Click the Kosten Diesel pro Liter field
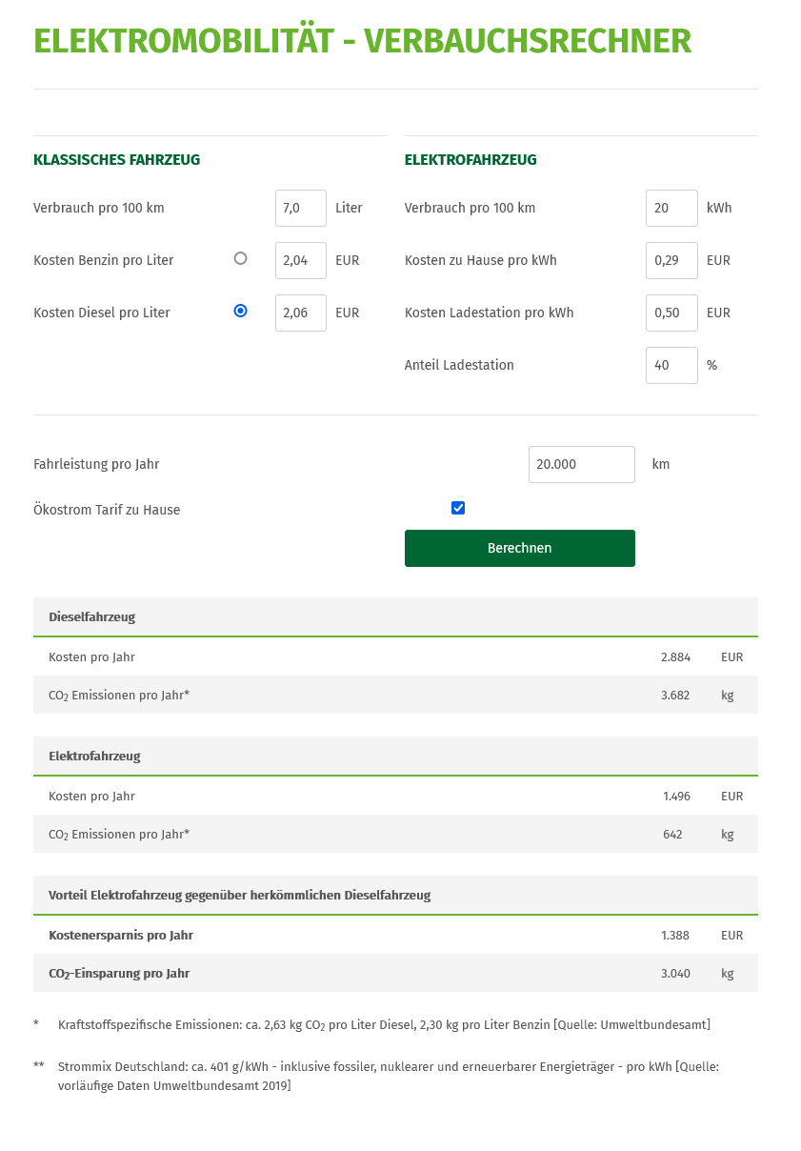This screenshot has height=1151, width=801. 300,313
